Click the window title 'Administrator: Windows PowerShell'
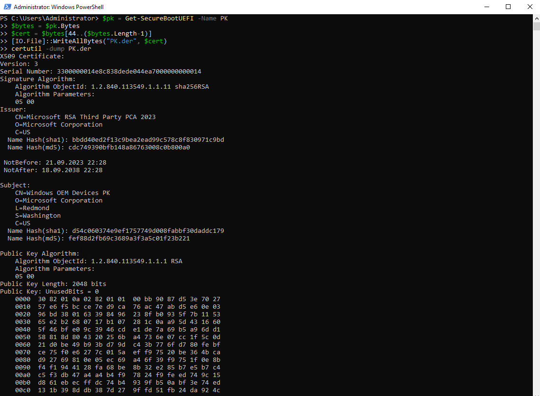 [58, 7]
